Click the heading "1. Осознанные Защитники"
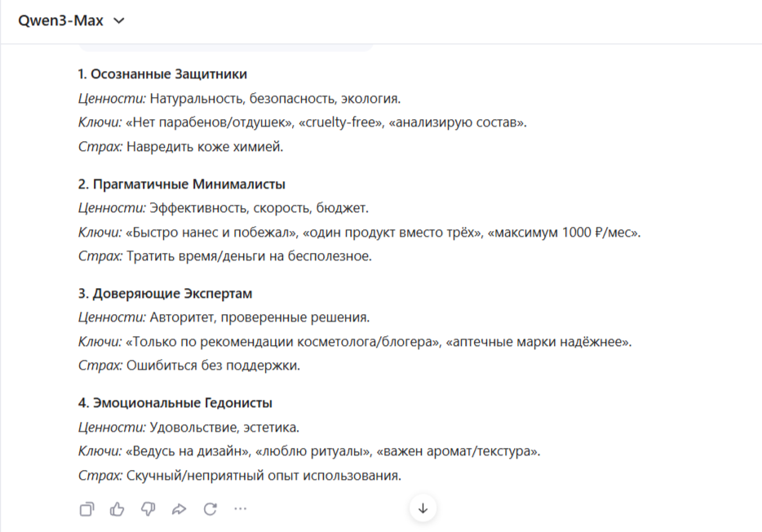 162,74
